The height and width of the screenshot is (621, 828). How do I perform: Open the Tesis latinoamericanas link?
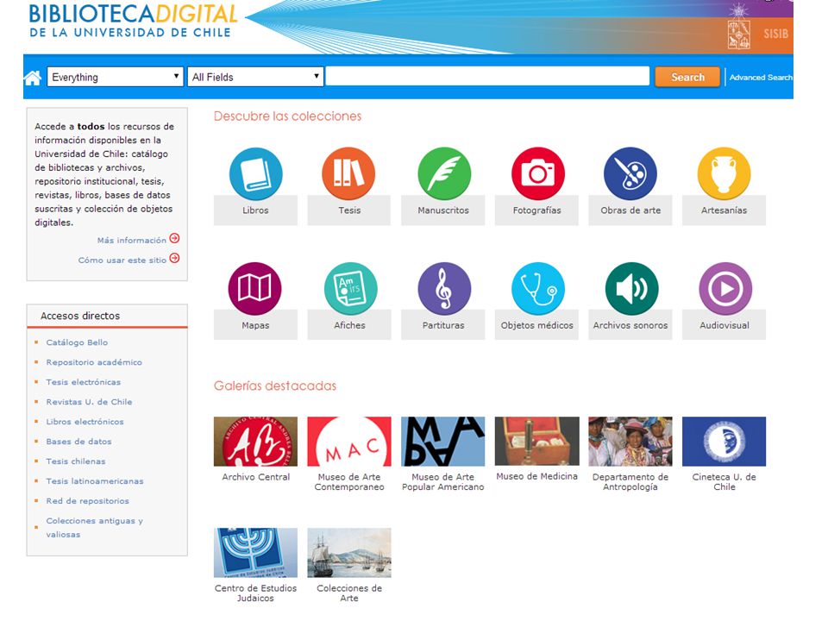click(x=95, y=481)
